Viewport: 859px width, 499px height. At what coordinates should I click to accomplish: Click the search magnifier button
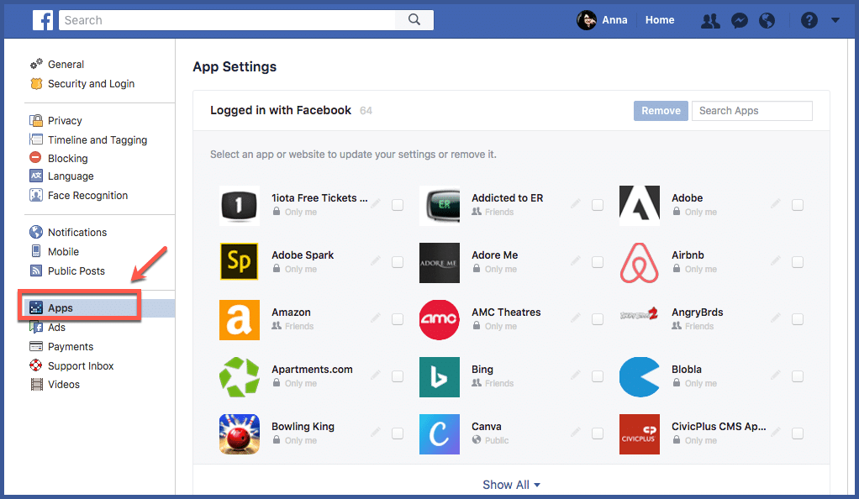(414, 20)
